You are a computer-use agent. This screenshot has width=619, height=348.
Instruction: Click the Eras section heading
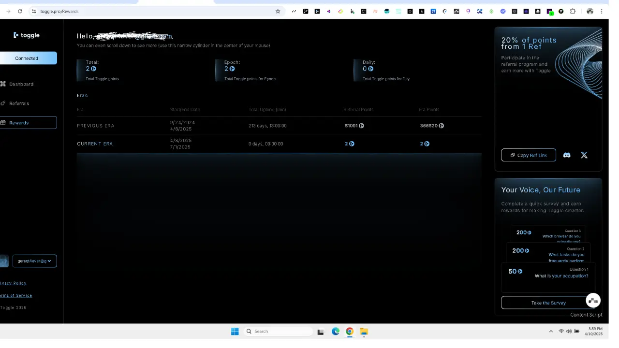[82, 95]
